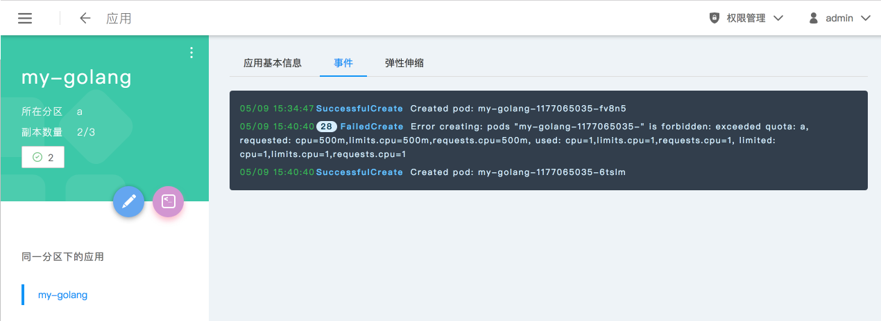
Task: Click the shield icon beside 权限管理
Action: [715, 19]
